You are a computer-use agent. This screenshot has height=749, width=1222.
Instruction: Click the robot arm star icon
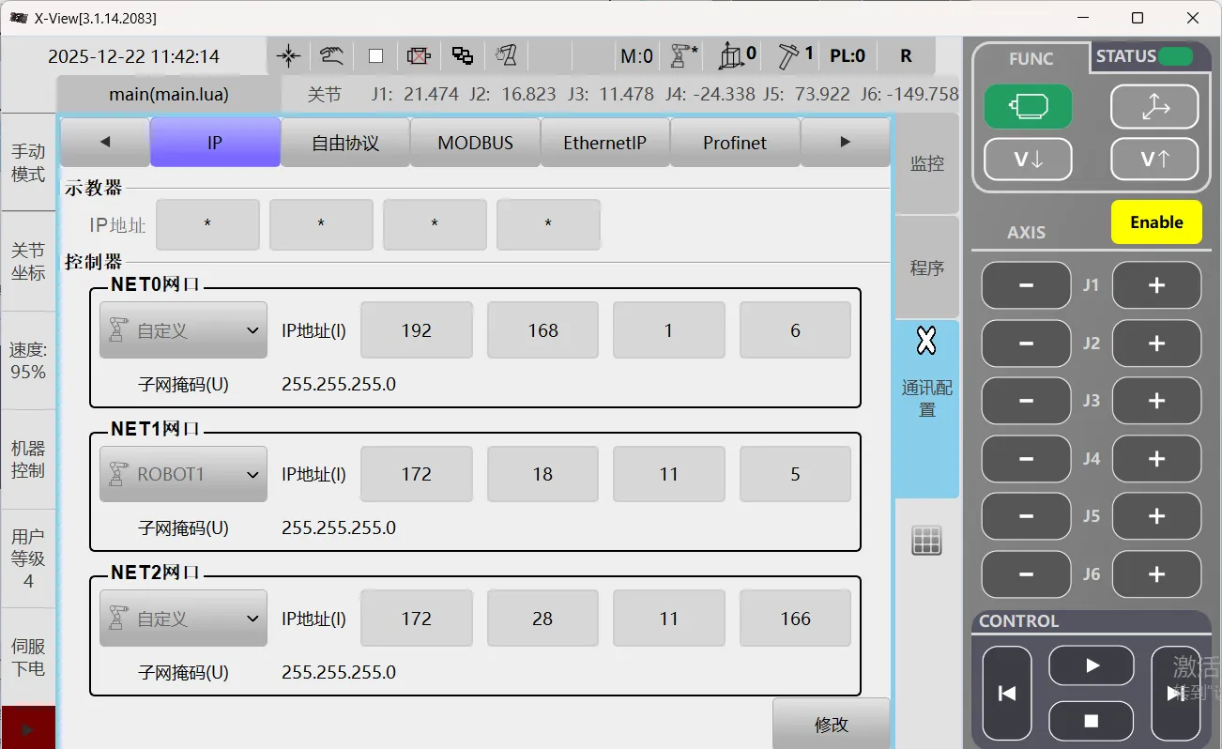[683, 56]
